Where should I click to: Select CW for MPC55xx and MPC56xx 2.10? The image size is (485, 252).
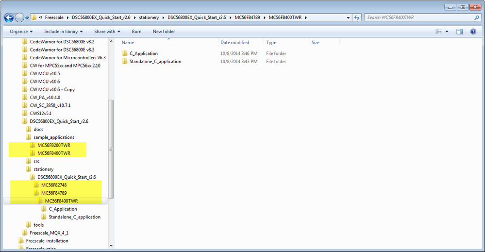click(x=65, y=66)
